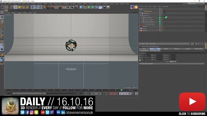Add a Light object icon

coord(108,7)
